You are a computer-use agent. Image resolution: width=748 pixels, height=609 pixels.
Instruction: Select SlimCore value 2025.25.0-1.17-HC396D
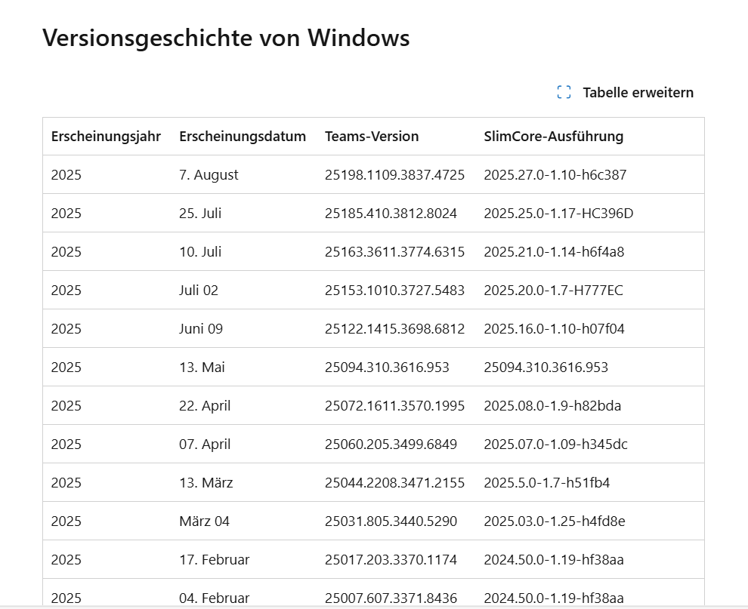(x=558, y=213)
